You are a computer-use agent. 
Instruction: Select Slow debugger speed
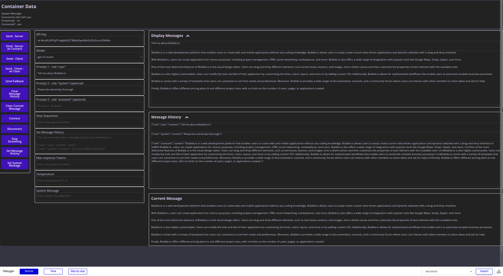[x=53, y=271]
